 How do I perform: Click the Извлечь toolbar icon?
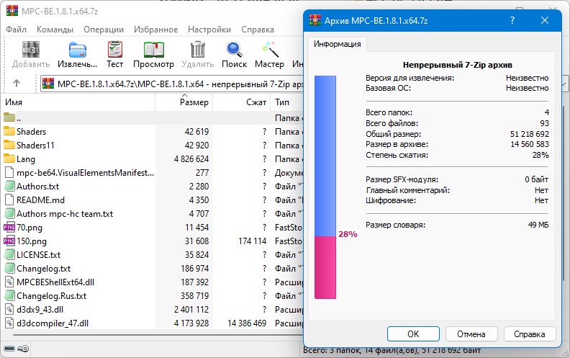coord(78,50)
